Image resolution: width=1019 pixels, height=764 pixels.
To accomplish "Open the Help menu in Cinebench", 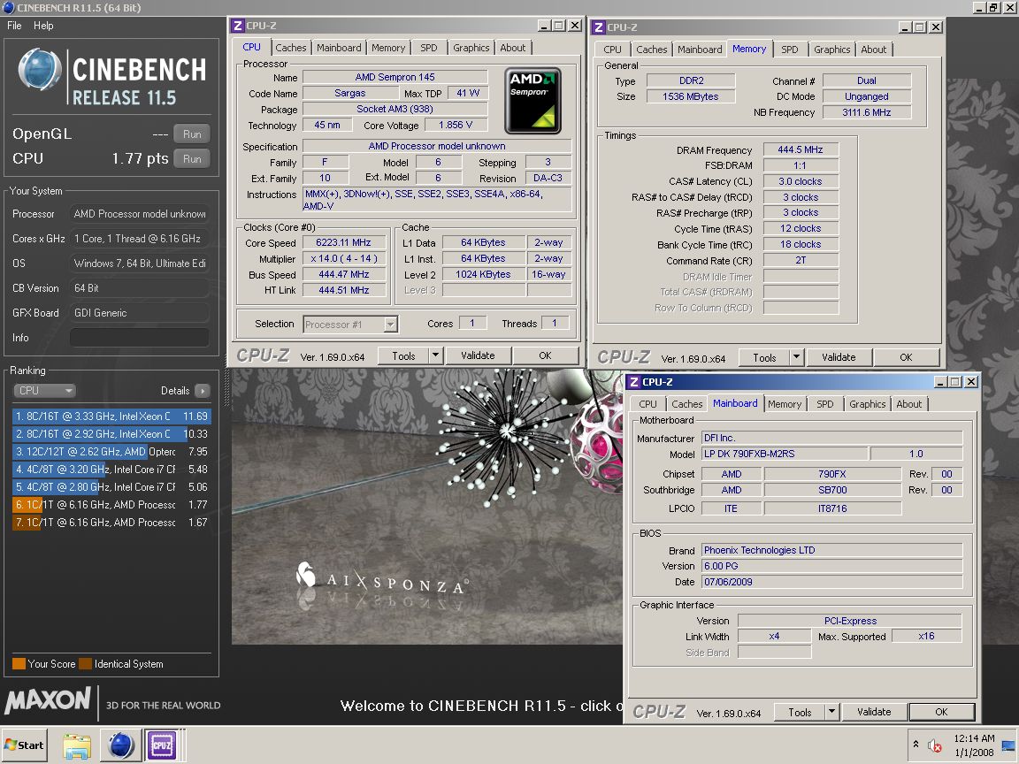I will click(43, 26).
